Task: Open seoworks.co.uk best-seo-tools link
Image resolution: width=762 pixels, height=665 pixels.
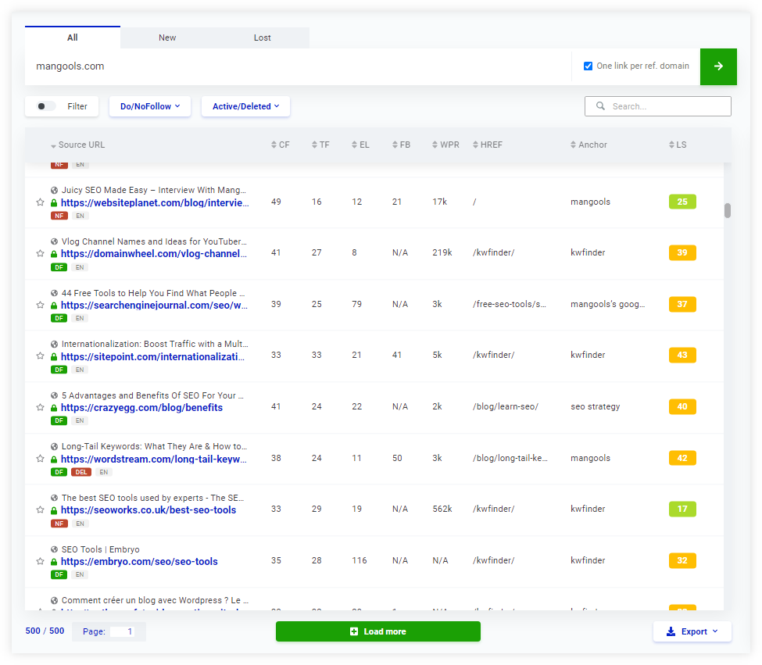Action: tap(148, 510)
